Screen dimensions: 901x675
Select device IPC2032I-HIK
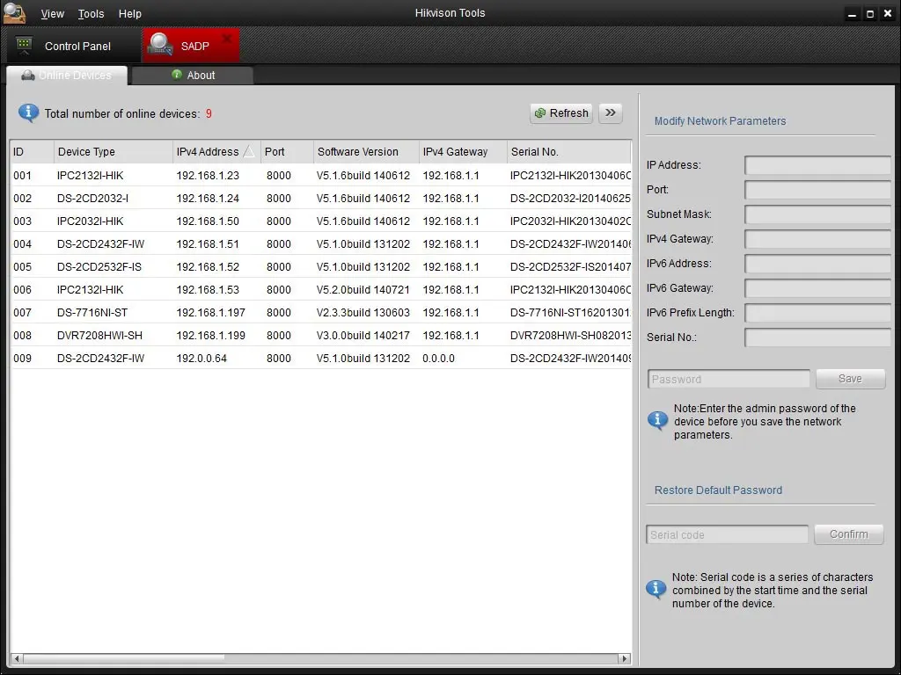(x=320, y=221)
